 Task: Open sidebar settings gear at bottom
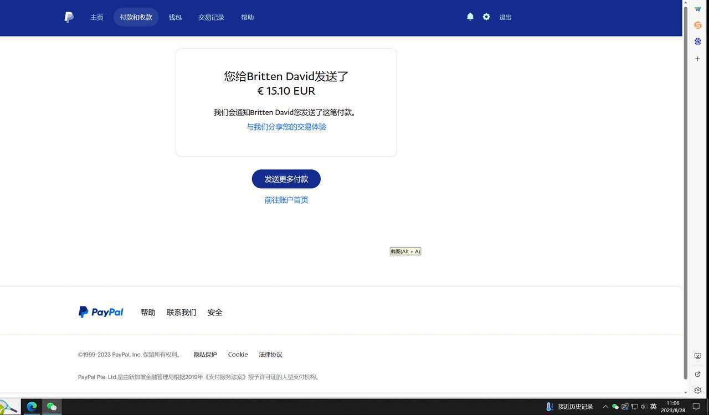point(698,390)
